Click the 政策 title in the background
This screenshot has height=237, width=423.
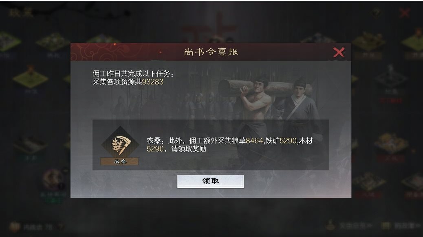pos(20,12)
